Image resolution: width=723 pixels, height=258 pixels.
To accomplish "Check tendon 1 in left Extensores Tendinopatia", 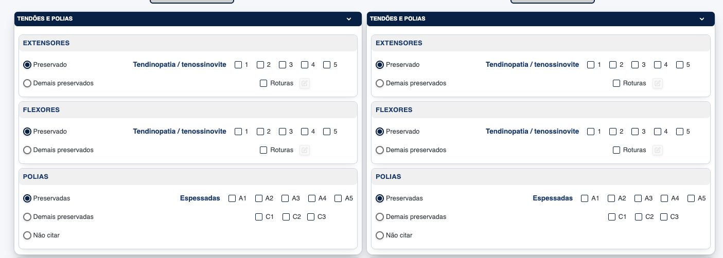I will 238,65.
